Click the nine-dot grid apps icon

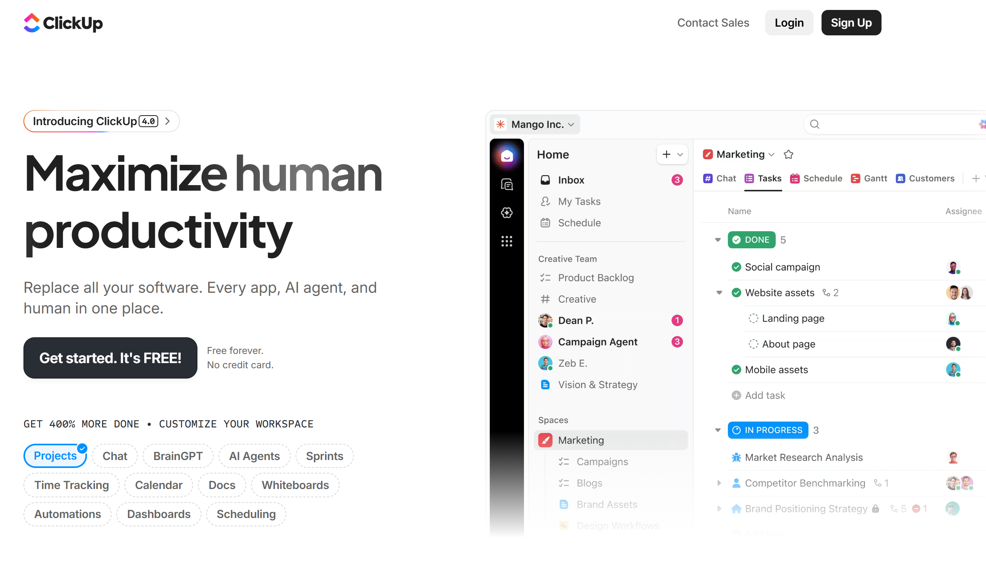507,241
